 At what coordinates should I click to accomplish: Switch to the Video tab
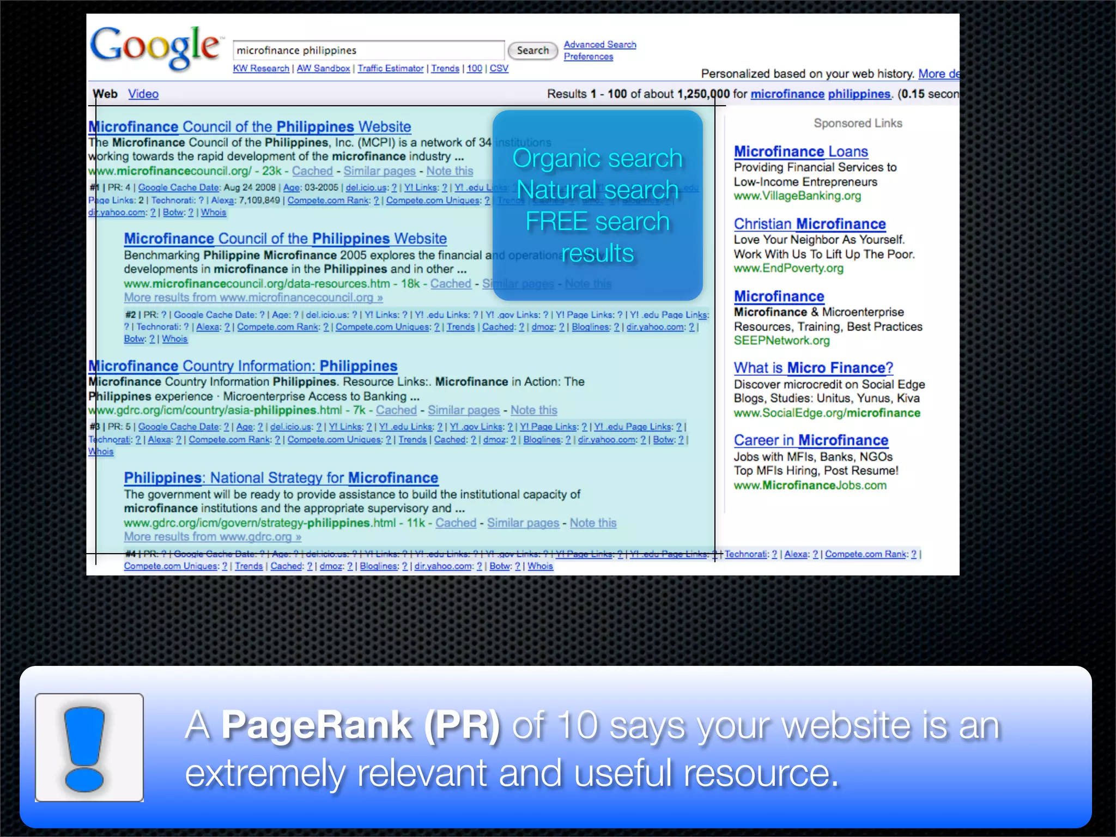[x=143, y=94]
